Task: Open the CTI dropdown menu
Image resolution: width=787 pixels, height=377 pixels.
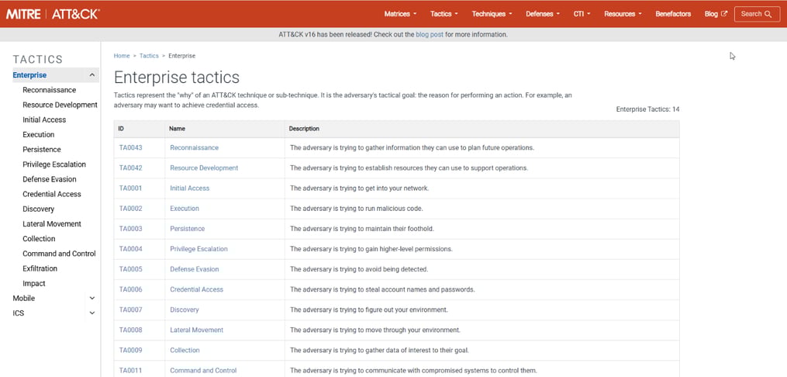Action: (x=582, y=14)
